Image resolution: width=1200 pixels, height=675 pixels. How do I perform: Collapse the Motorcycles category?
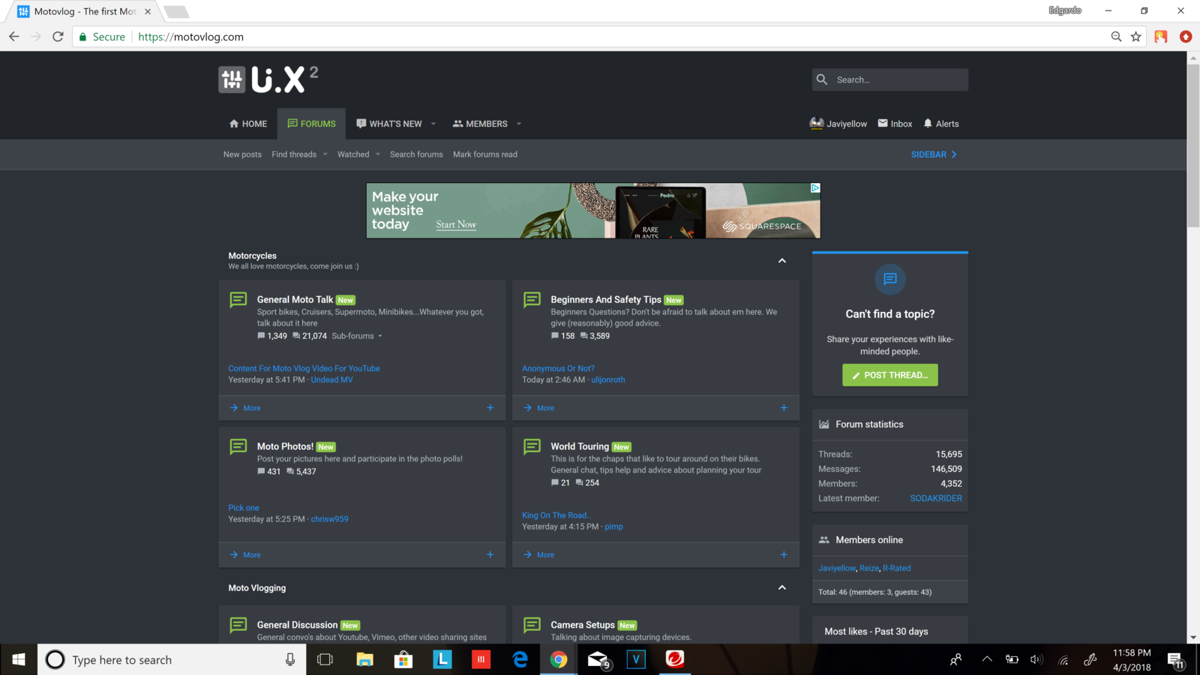click(x=782, y=261)
